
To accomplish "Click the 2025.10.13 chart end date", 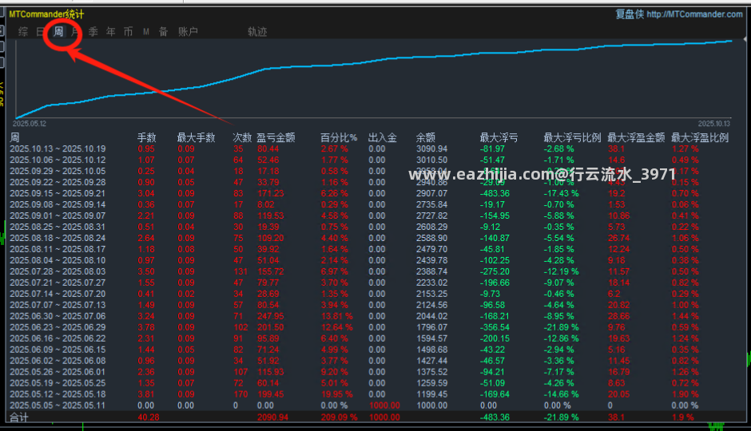I will [x=714, y=124].
